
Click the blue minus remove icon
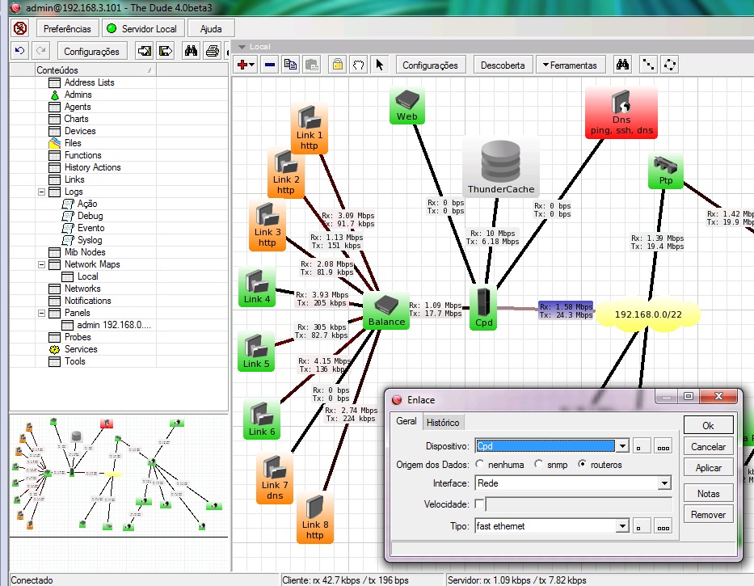(270, 65)
